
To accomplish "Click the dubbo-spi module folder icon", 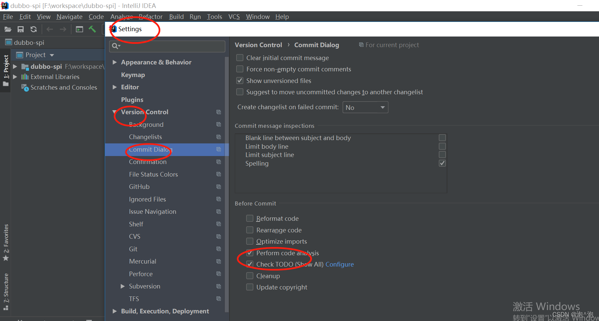I will pyautogui.click(x=25, y=67).
